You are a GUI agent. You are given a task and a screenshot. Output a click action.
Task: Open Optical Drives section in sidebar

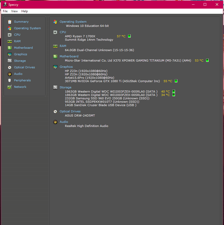tap(25, 67)
